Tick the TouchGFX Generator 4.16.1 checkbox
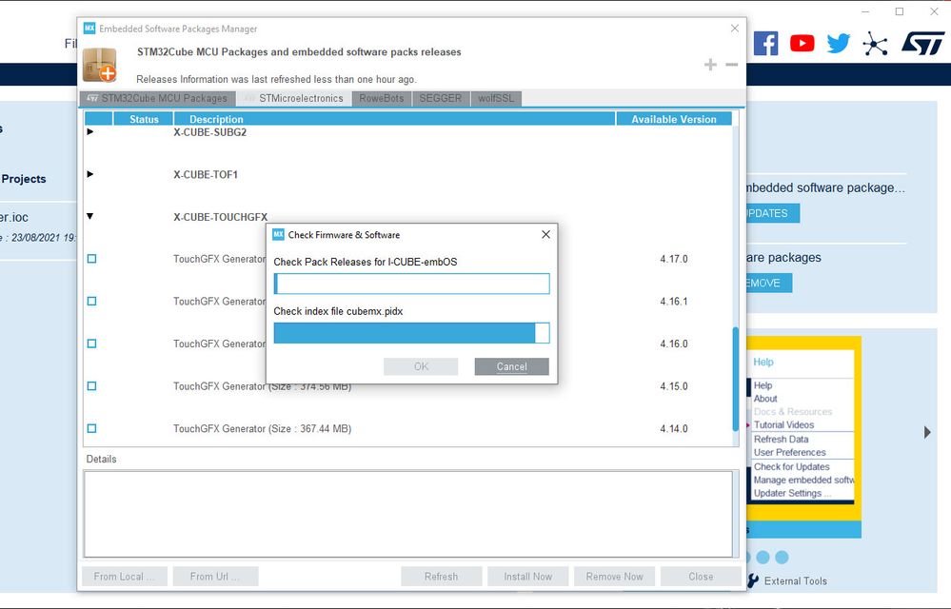951x609 pixels. (x=91, y=301)
